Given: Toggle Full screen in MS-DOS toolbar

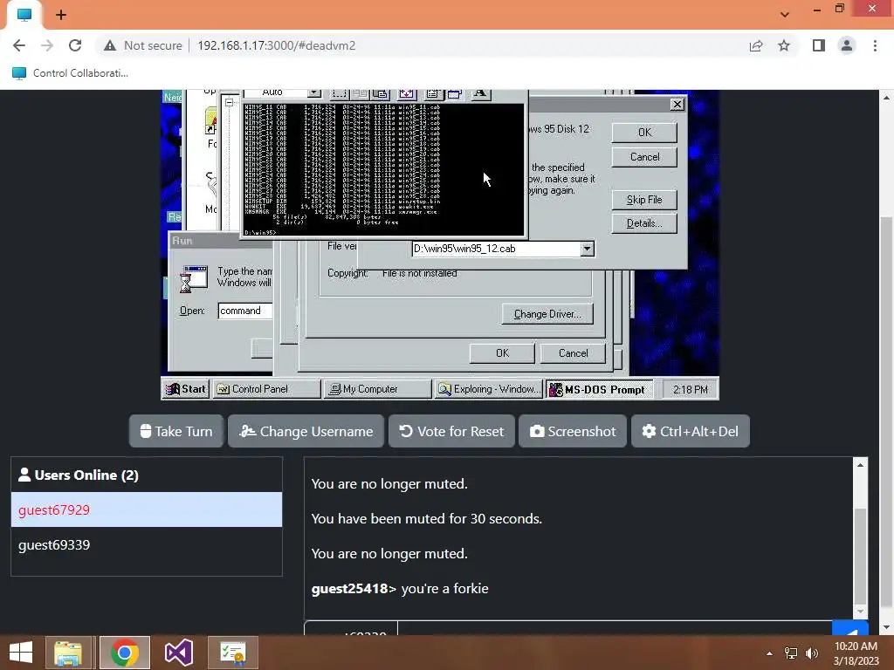Looking at the screenshot, I should tap(407, 92).
